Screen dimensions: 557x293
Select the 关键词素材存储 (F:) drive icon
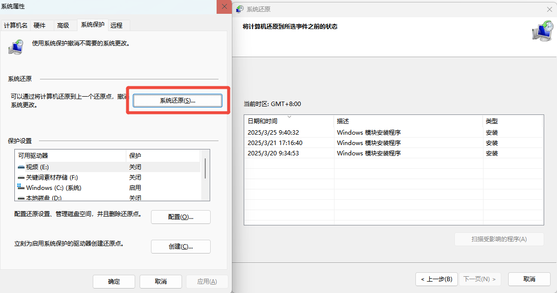(x=21, y=178)
